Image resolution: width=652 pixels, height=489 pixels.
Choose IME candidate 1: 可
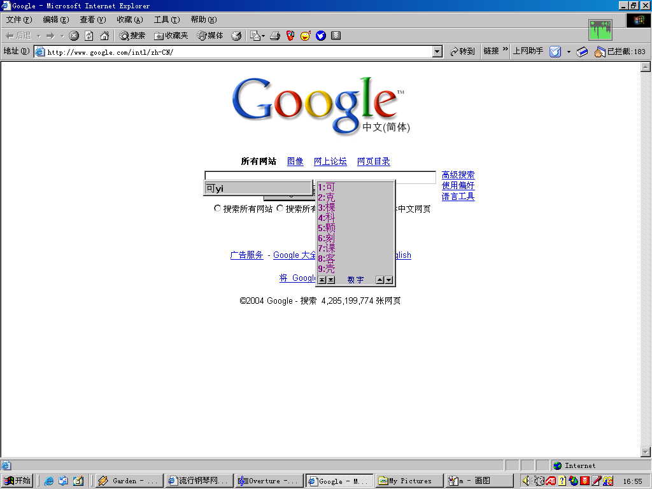pos(327,187)
